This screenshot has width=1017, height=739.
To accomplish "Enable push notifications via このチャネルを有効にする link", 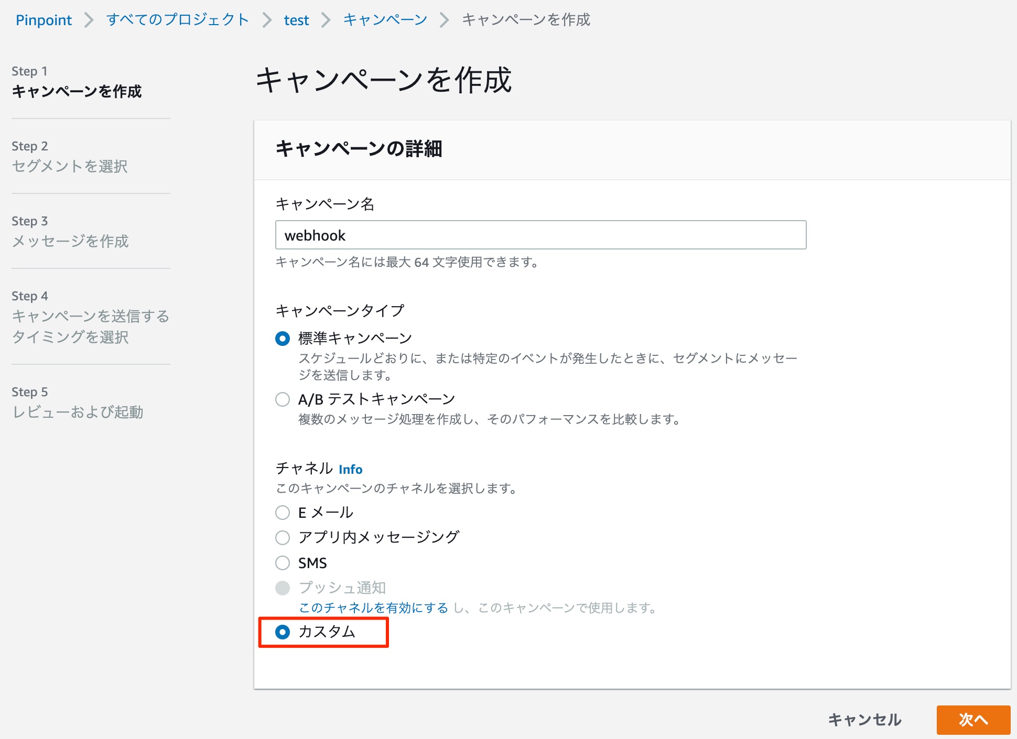I will coord(373,608).
